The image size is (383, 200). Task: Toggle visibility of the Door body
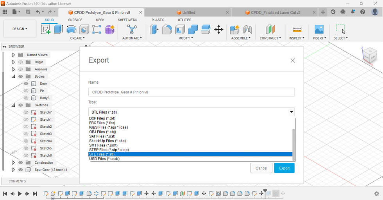point(26,84)
